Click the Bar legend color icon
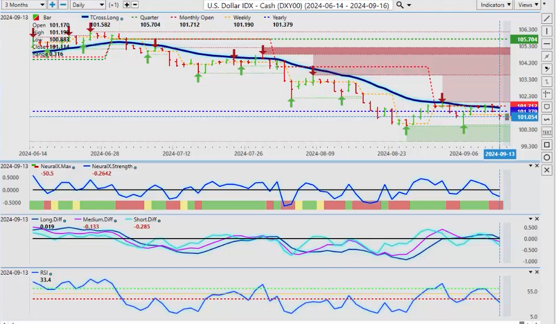This screenshot has height=324, width=556. pyautogui.click(x=36, y=17)
